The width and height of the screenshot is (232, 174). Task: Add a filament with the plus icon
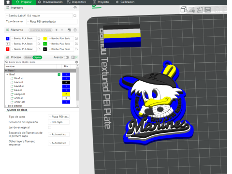click(x=57, y=30)
